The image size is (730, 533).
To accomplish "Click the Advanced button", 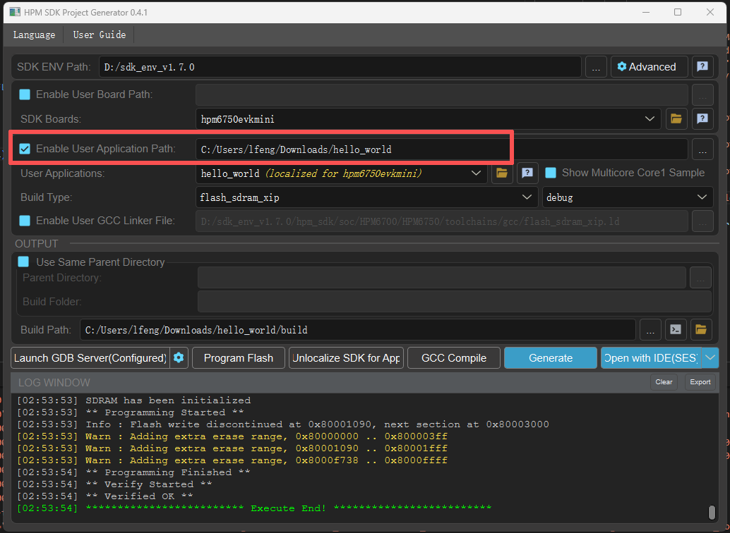I will click(x=649, y=66).
